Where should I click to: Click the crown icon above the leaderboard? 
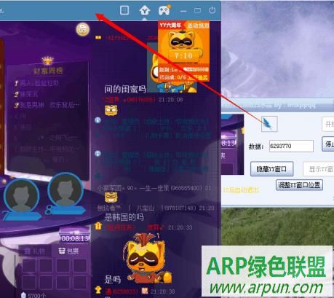click(x=47, y=60)
